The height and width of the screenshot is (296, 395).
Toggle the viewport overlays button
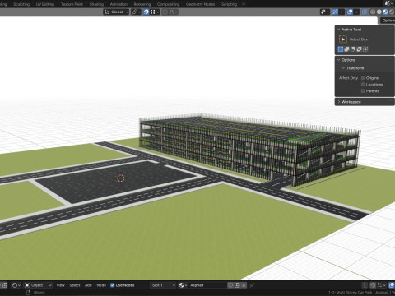(x=350, y=12)
